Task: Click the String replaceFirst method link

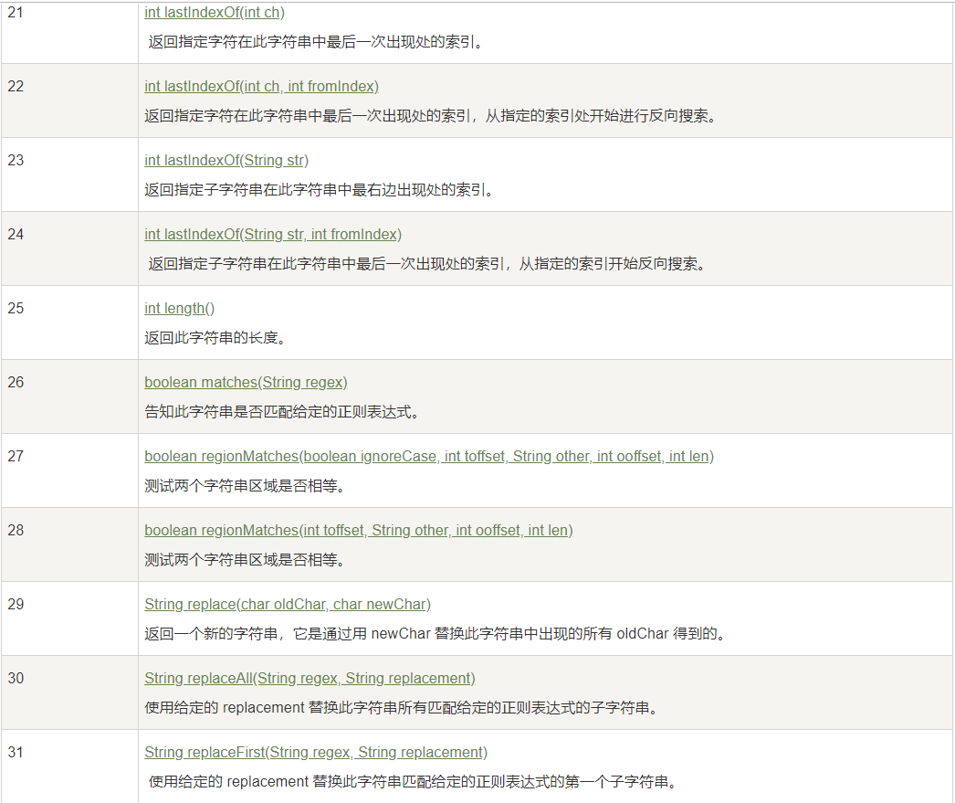Action: [316, 752]
